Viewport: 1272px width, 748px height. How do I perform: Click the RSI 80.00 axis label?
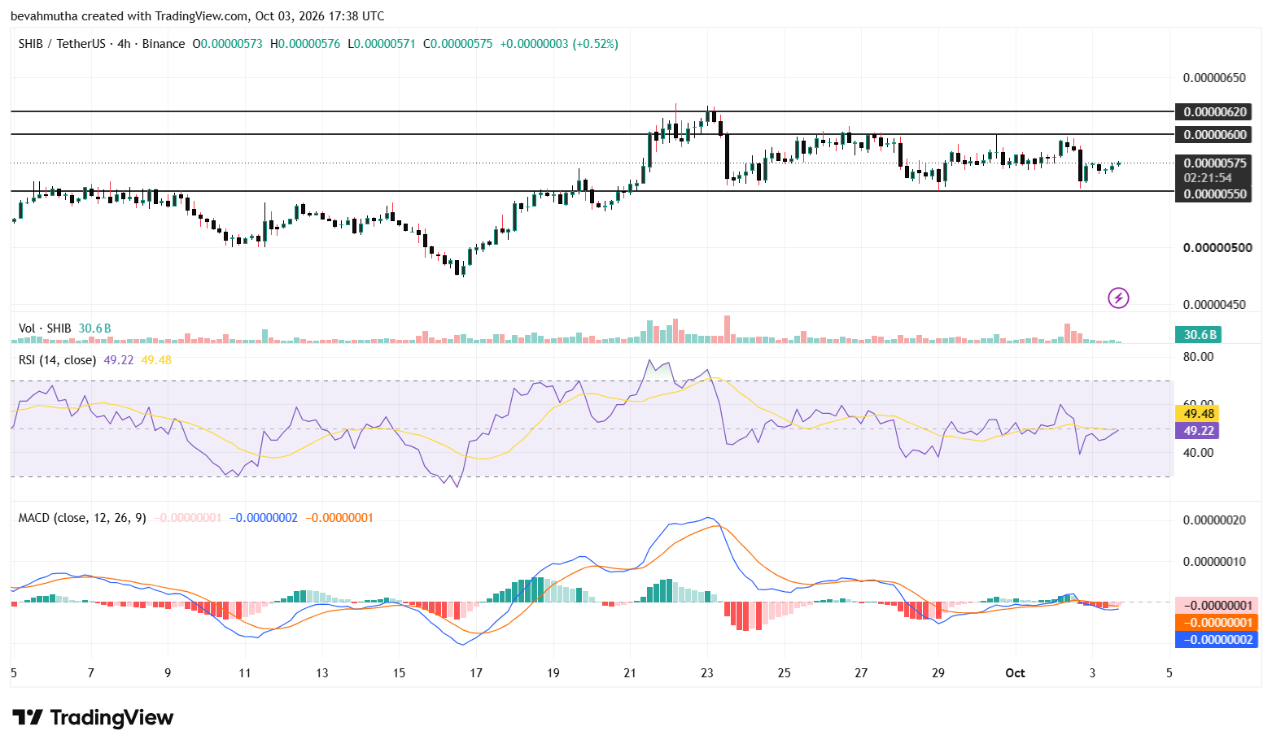coord(1198,356)
